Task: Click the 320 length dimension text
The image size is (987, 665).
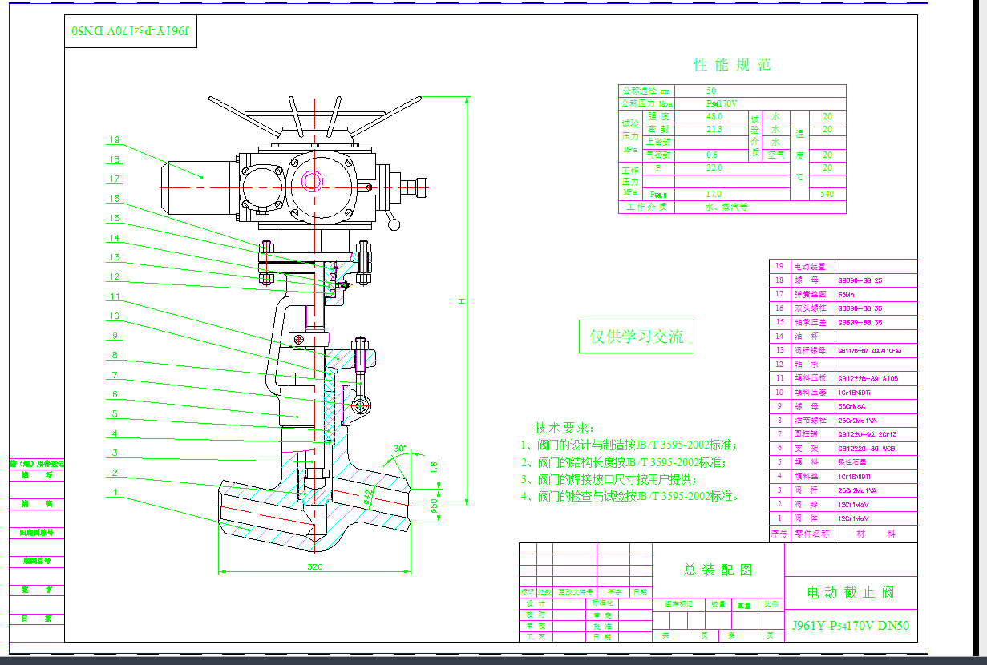Action: pos(314,567)
